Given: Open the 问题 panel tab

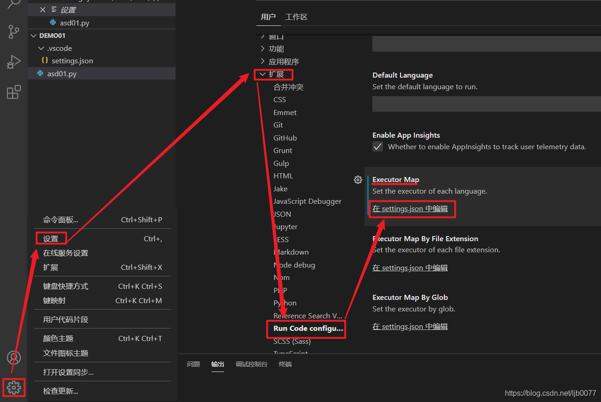Looking at the screenshot, I should click(194, 364).
